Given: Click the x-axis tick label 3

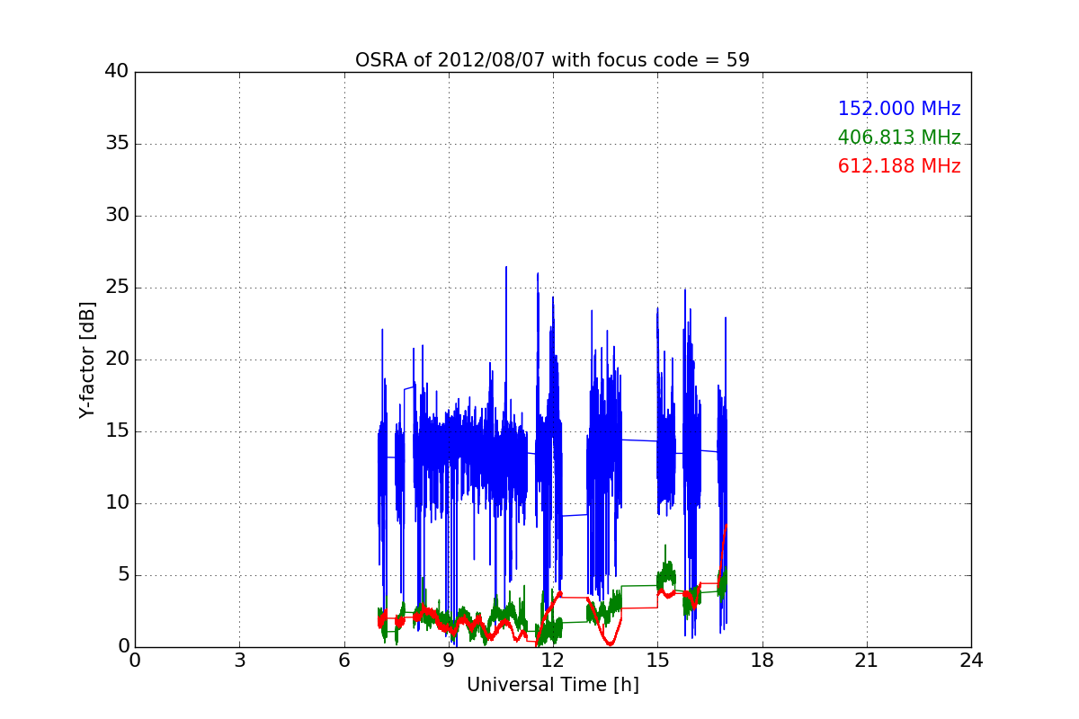Looking at the screenshot, I should [x=239, y=661].
